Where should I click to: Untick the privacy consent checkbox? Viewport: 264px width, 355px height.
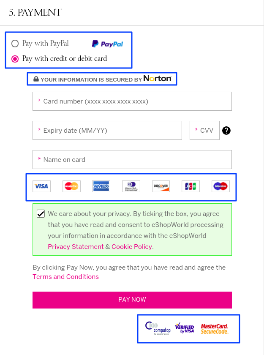pos(41,213)
